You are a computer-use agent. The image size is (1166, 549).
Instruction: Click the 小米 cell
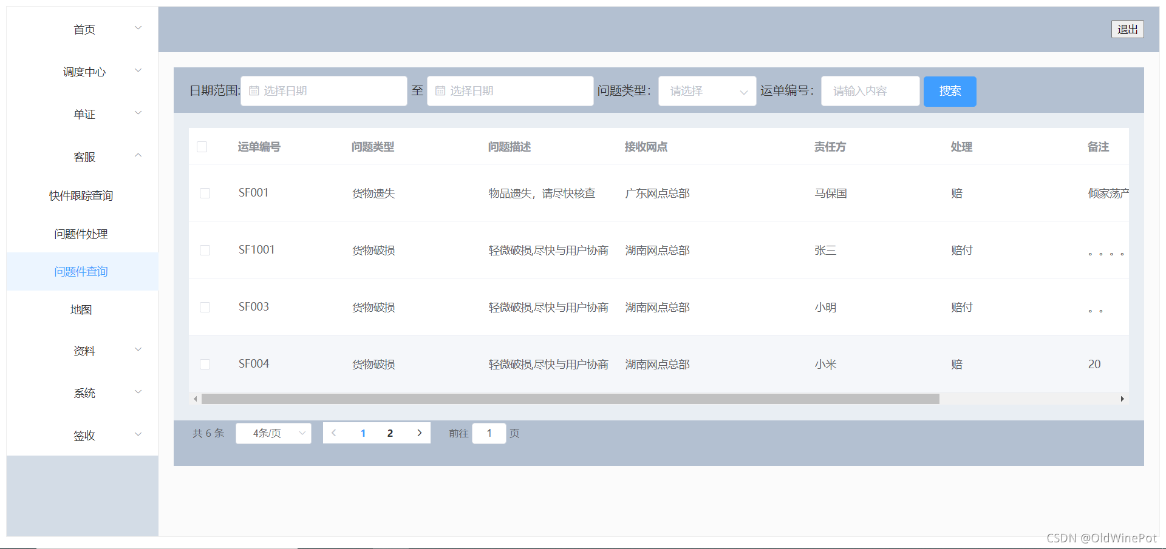pyautogui.click(x=825, y=365)
